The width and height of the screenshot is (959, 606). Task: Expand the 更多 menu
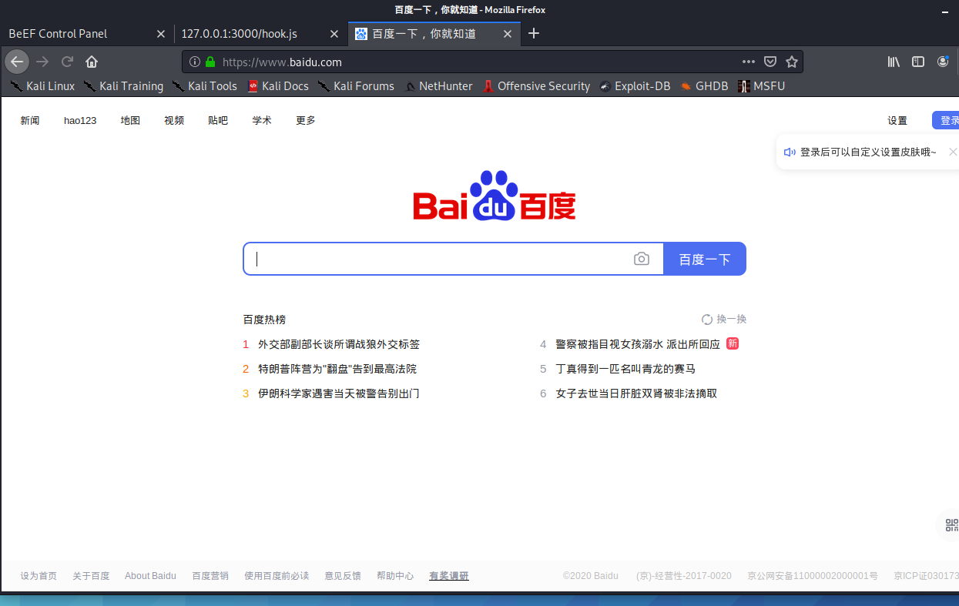(x=306, y=121)
